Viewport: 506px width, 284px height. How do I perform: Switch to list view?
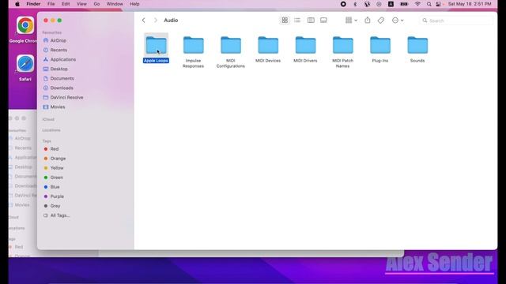tap(297, 21)
